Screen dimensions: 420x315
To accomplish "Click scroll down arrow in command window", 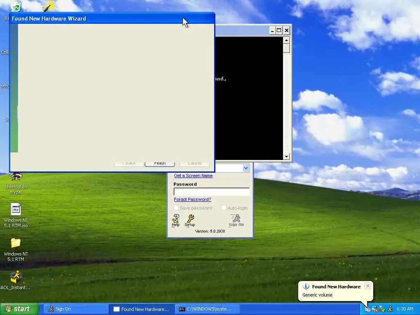I will pyautogui.click(x=286, y=156).
